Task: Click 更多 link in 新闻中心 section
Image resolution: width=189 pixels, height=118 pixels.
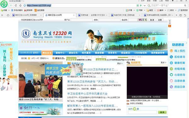Action: pos(120,63)
